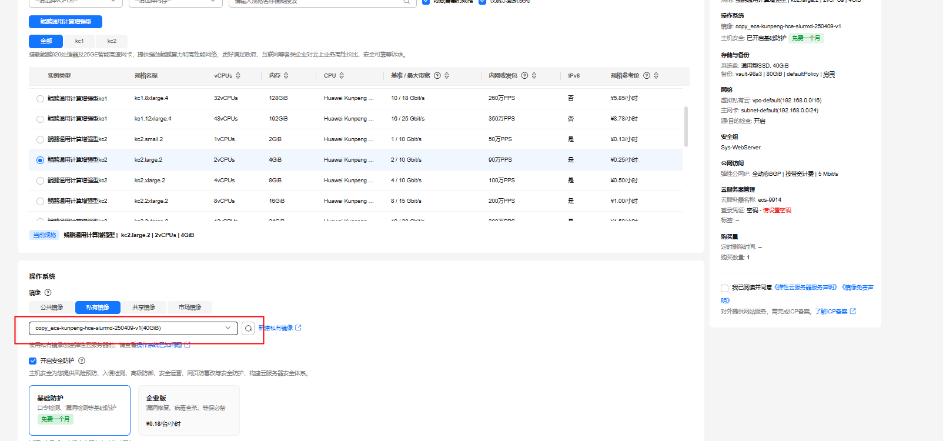Click the 100万PPS cell
943x441 pixels.
click(501, 181)
